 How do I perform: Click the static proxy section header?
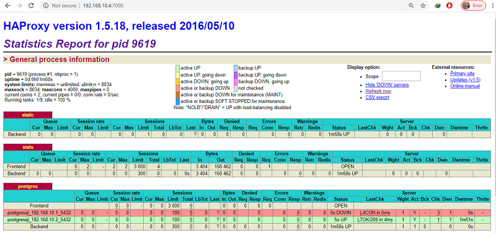tap(28, 115)
